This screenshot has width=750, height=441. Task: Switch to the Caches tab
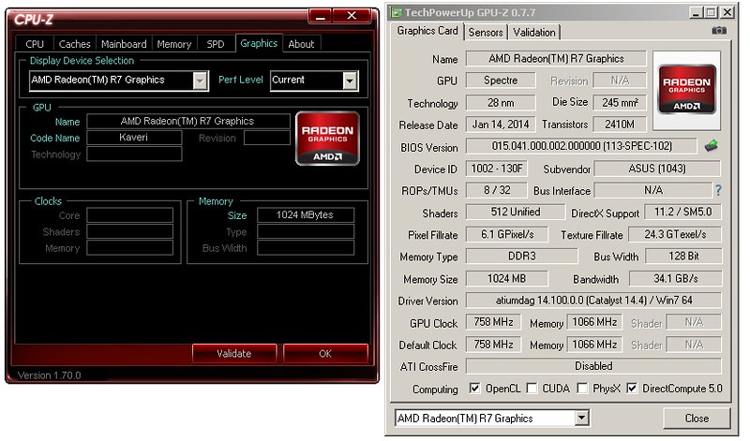[75, 44]
